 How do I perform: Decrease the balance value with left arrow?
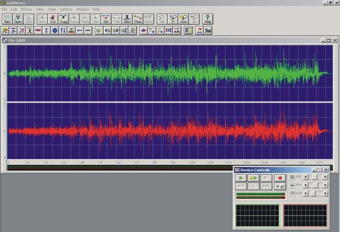point(306,185)
